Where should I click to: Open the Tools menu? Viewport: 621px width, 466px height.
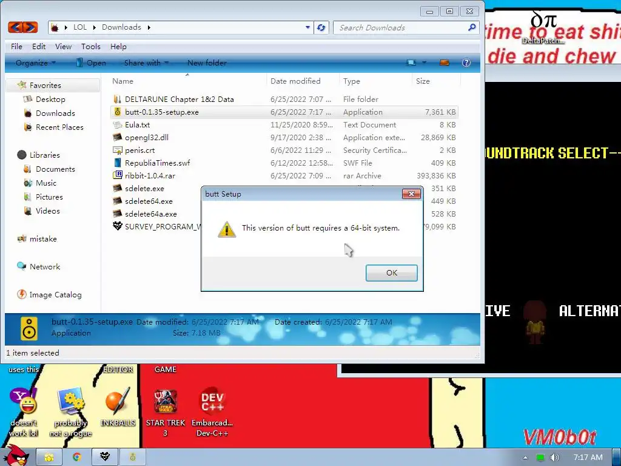[x=91, y=47]
